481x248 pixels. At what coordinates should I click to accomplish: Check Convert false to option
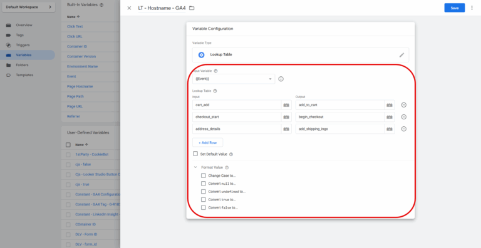pos(203,207)
